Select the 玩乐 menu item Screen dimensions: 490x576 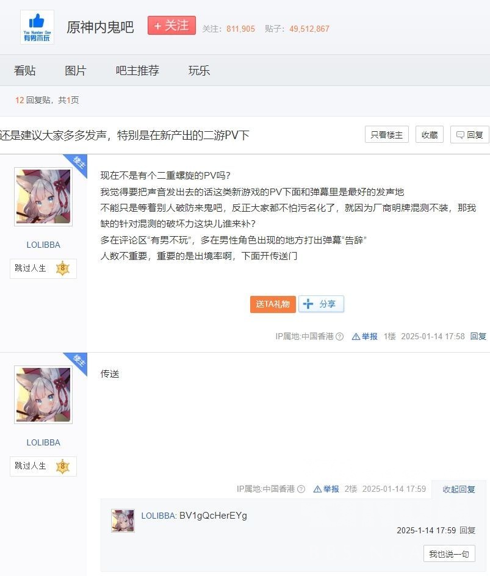(200, 70)
